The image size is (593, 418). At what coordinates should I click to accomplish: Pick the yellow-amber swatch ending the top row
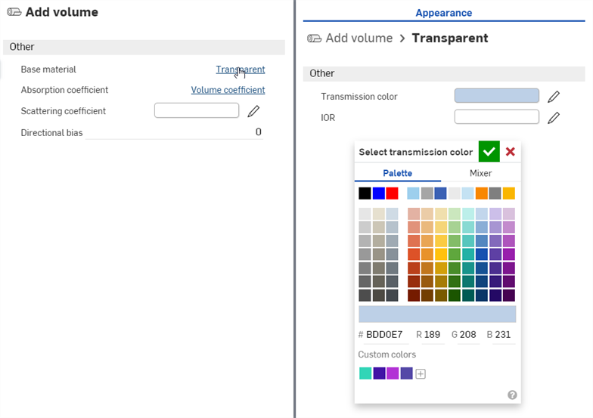coord(508,194)
